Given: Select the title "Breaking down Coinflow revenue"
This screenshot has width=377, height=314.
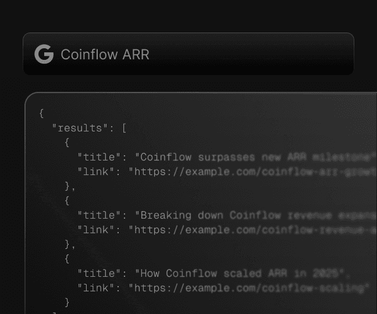Looking at the screenshot, I should click(x=255, y=215).
